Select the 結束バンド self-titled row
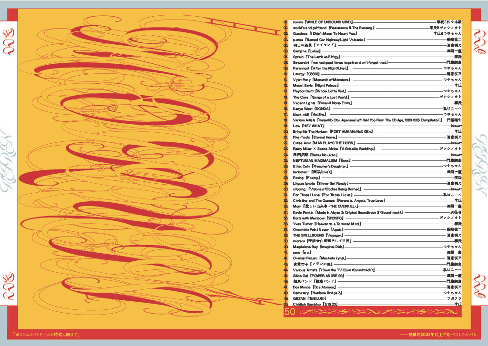This screenshot has width=488, height=346. tap(373, 281)
